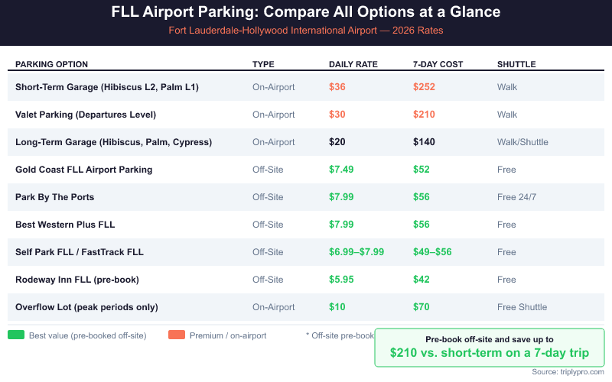Screen dimensions: 612x382
Task: Select the PARKING OPTION column header
Action: coord(51,64)
